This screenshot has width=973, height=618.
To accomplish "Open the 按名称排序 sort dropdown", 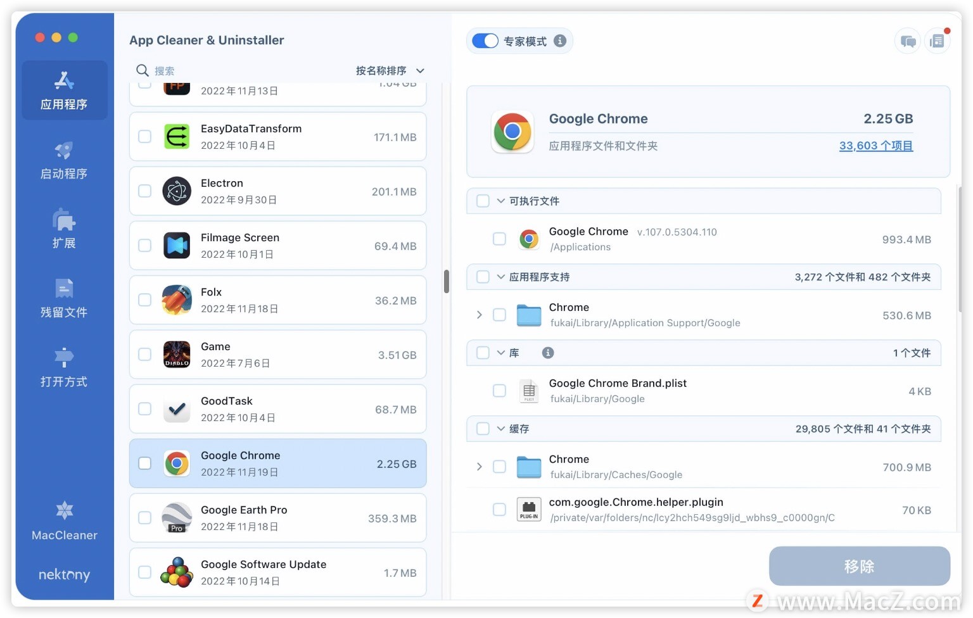I will point(390,71).
